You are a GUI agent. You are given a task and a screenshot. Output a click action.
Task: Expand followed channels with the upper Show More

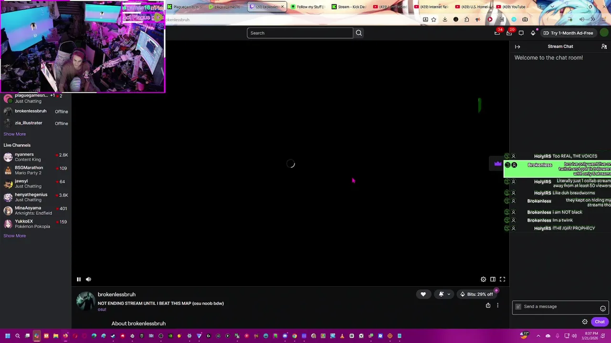(15, 134)
